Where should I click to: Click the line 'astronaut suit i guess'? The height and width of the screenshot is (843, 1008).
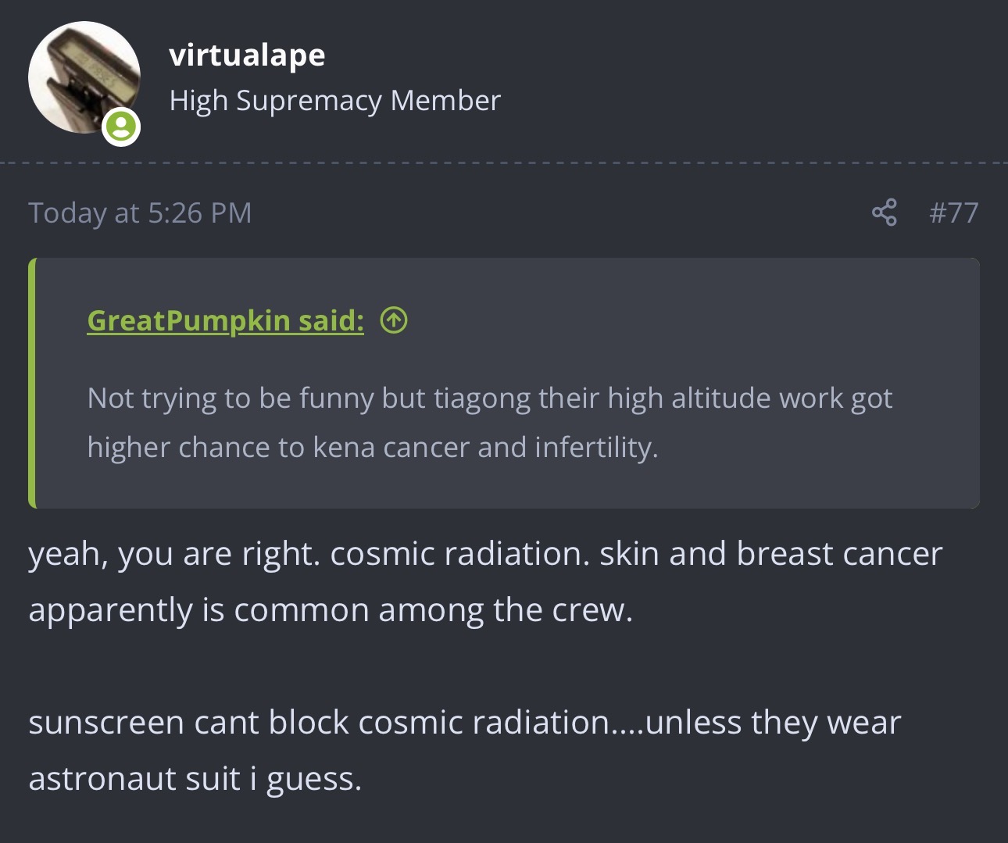(x=195, y=779)
